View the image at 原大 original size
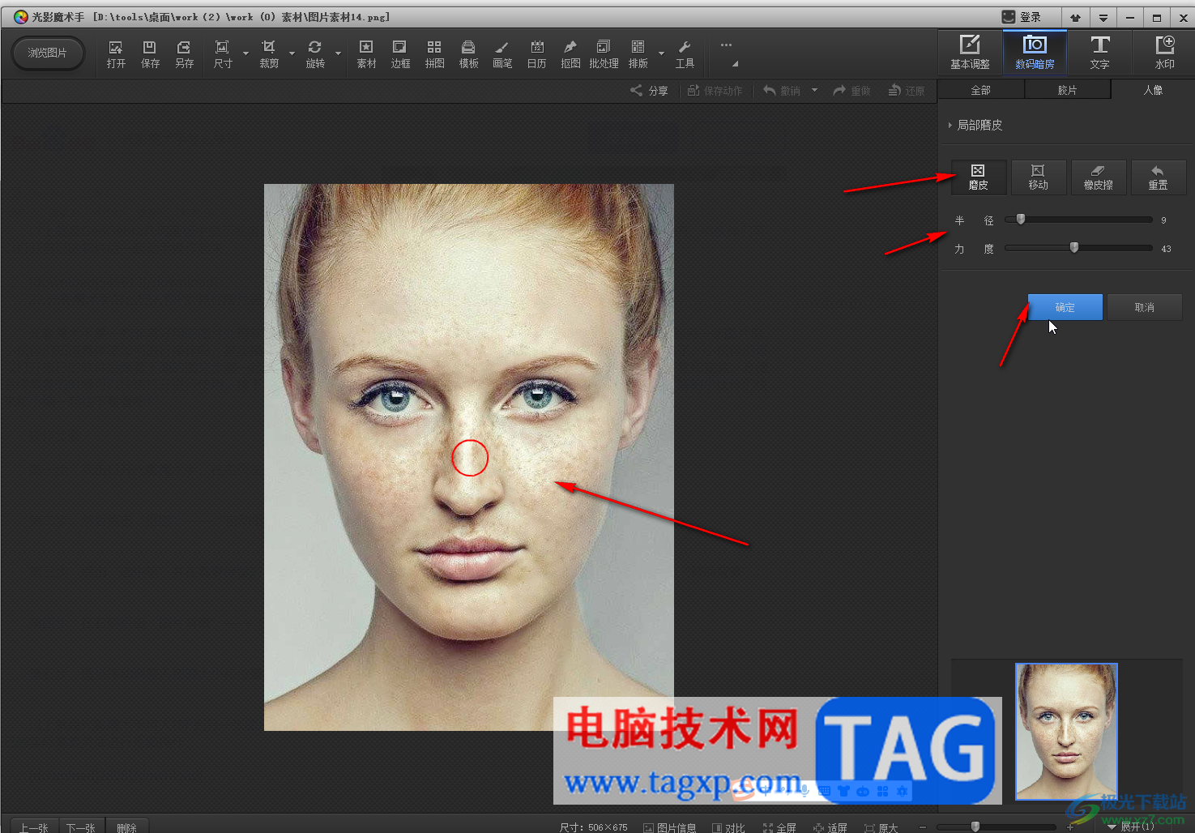The image size is (1195, 833). 881,827
